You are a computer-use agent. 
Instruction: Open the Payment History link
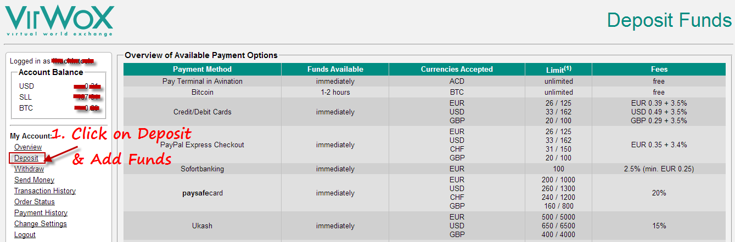pos(41,213)
